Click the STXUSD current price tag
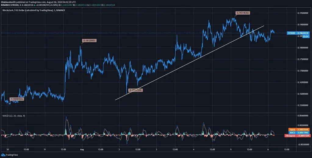The width and height of the screenshot is (312, 158). point(298,33)
